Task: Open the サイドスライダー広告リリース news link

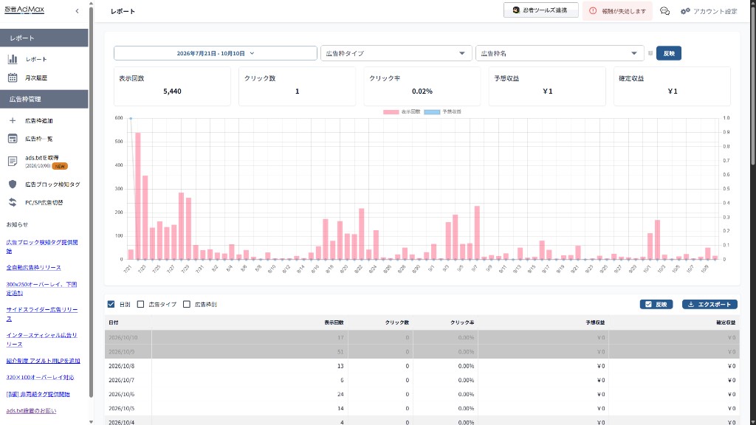Action: click(42, 314)
